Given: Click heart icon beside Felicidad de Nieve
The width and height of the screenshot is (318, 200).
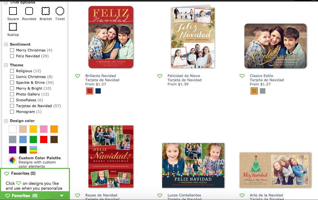Looking at the screenshot, I should [x=160, y=76].
